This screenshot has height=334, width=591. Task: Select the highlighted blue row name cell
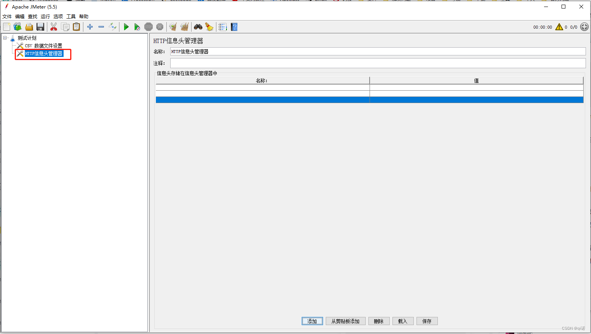(263, 100)
